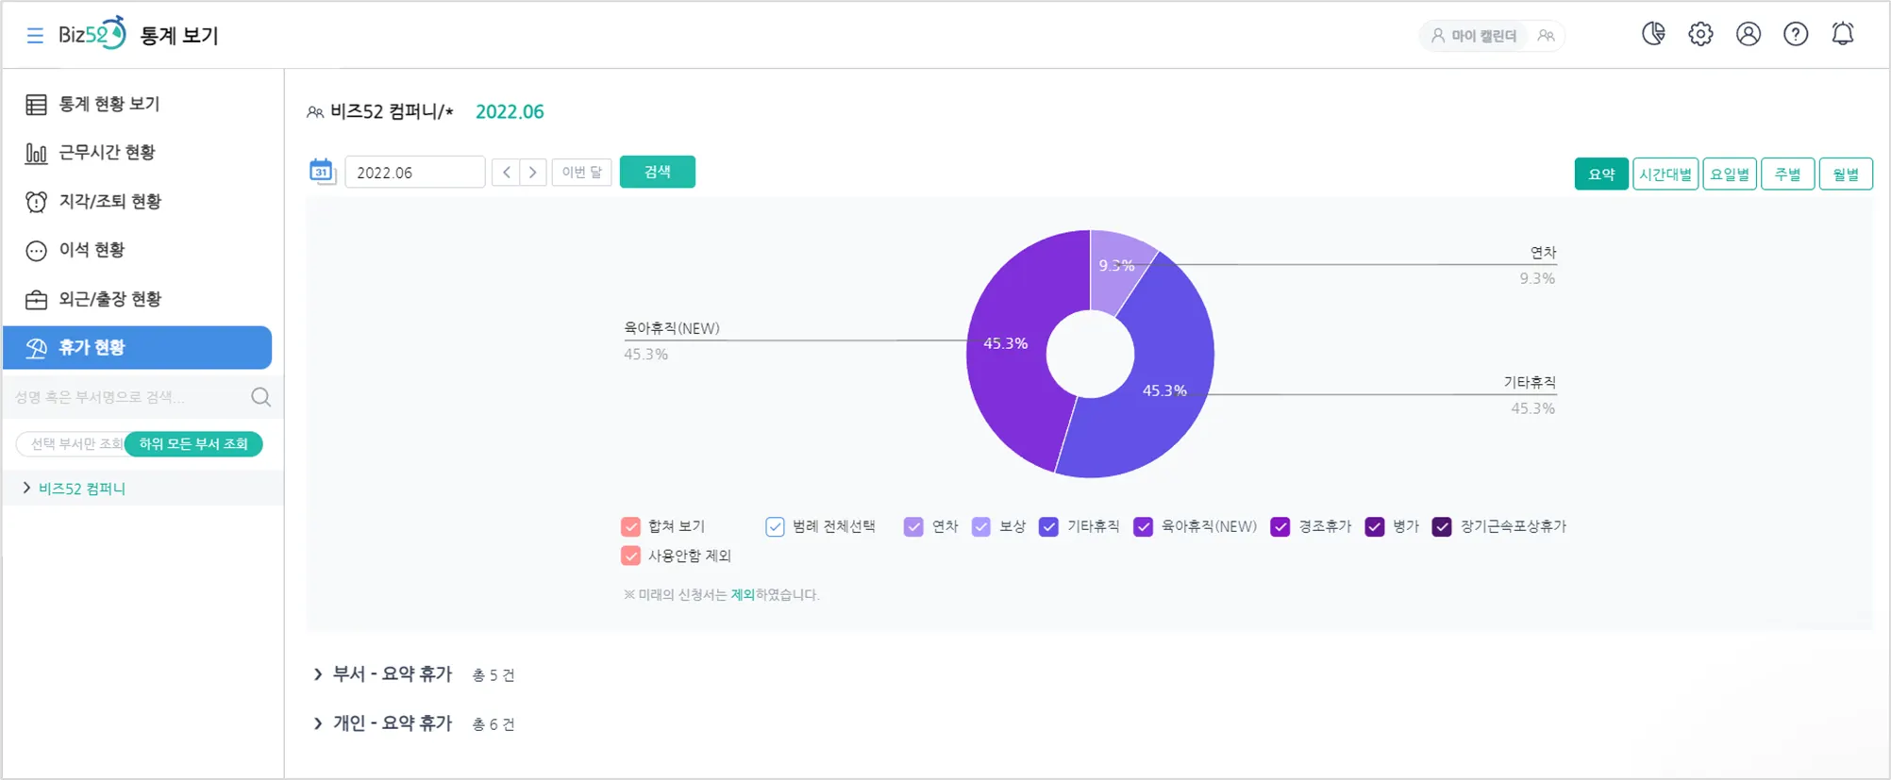Viewport: 1891px width, 780px height.
Task: Uncheck the 사용안함 제외 checkbox
Action: click(x=631, y=556)
